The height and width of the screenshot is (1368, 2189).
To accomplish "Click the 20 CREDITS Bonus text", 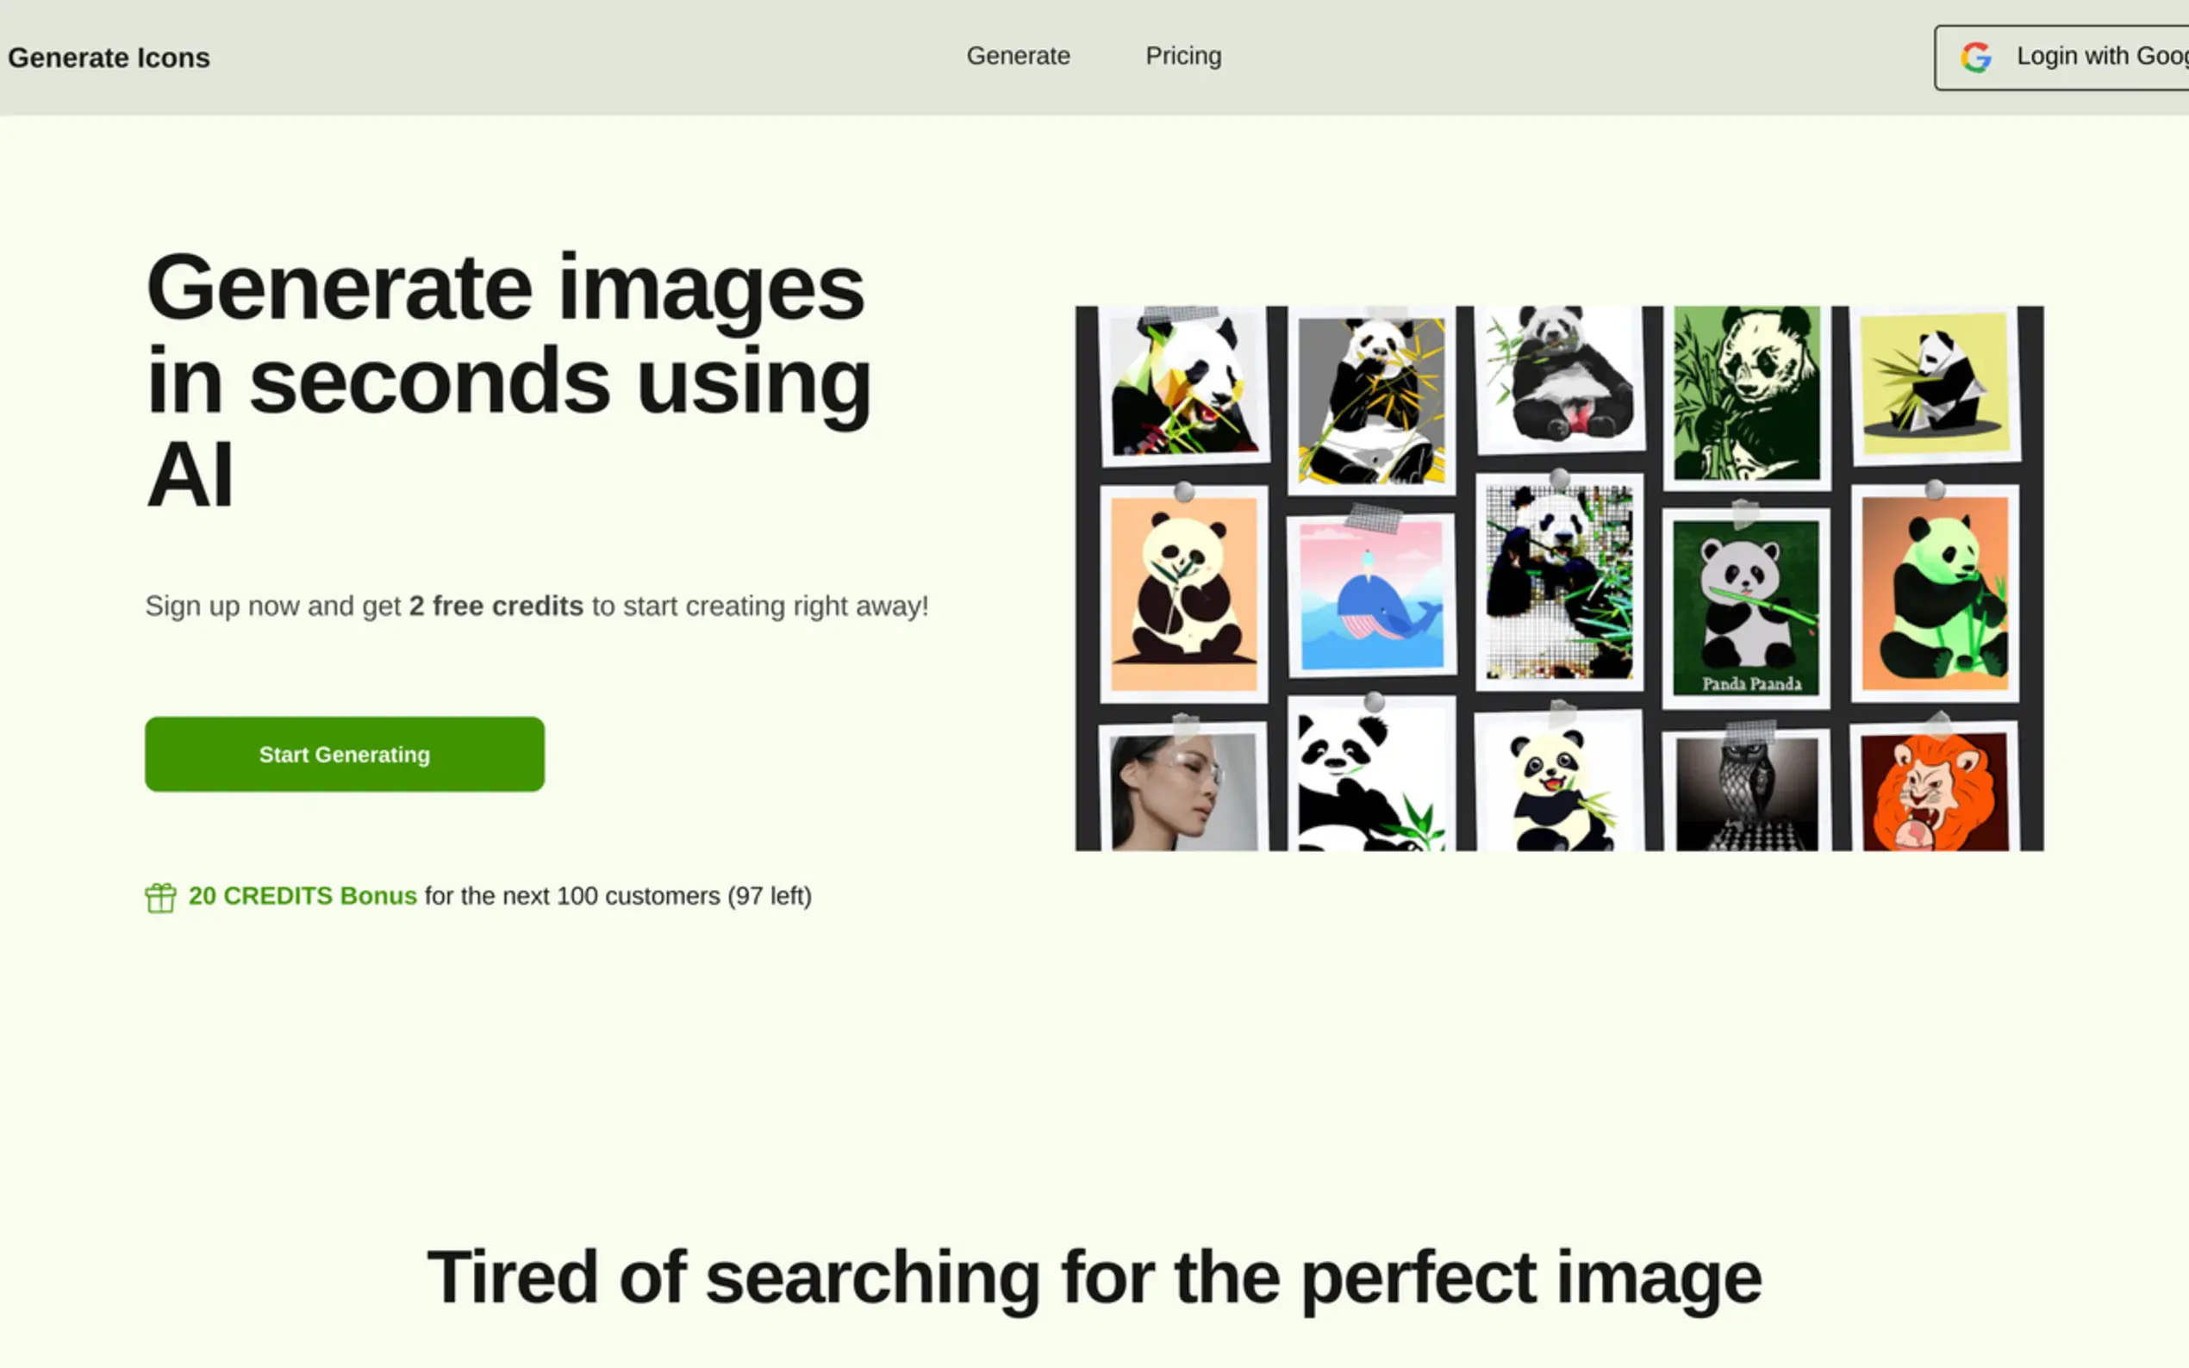I will point(302,896).
